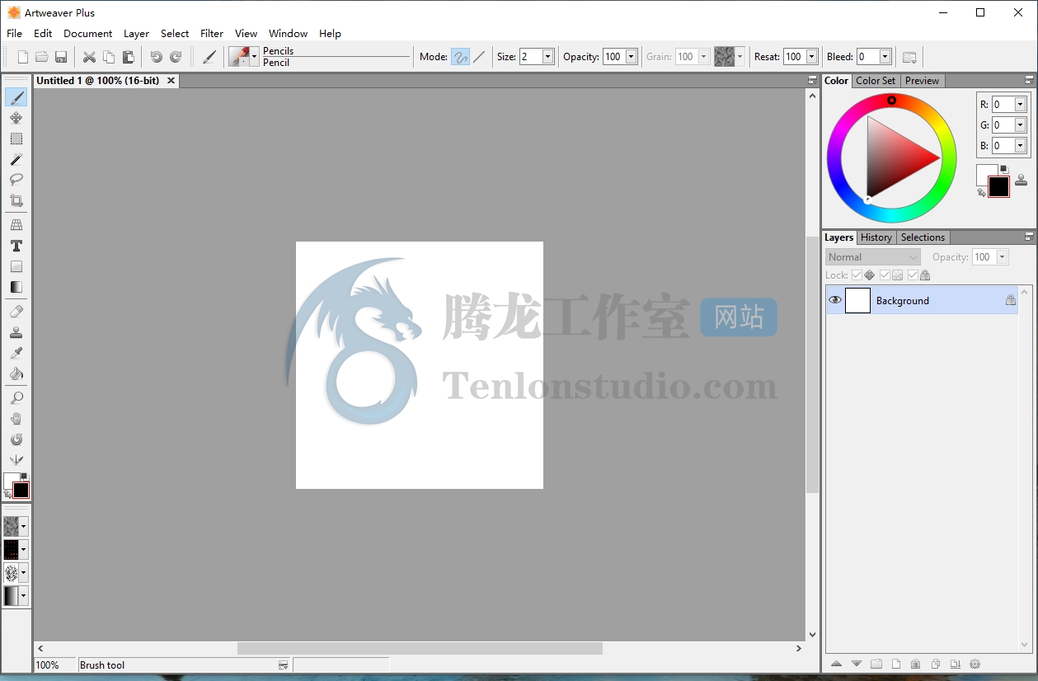Expand the brush category picker arrow
The width and height of the screenshot is (1038, 681).
(255, 57)
